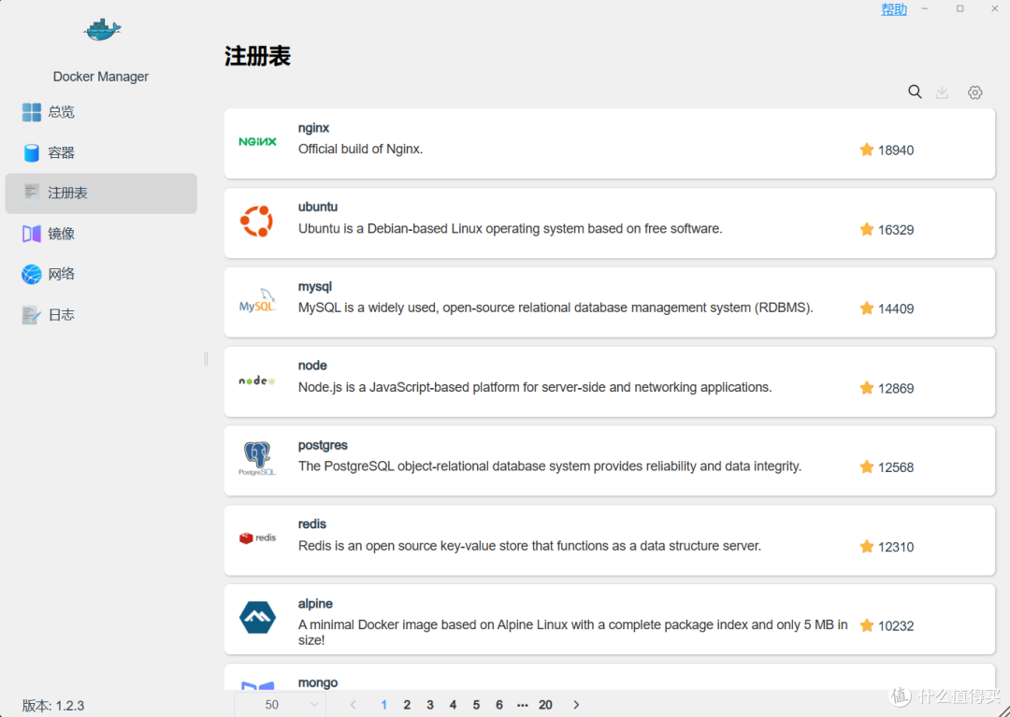Open page 6 of results
The image size is (1010, 717).
499,705
